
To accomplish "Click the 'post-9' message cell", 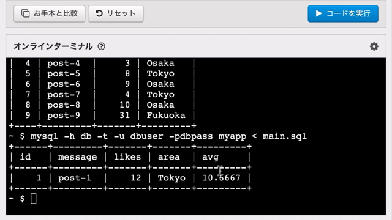I will [64, 116].
